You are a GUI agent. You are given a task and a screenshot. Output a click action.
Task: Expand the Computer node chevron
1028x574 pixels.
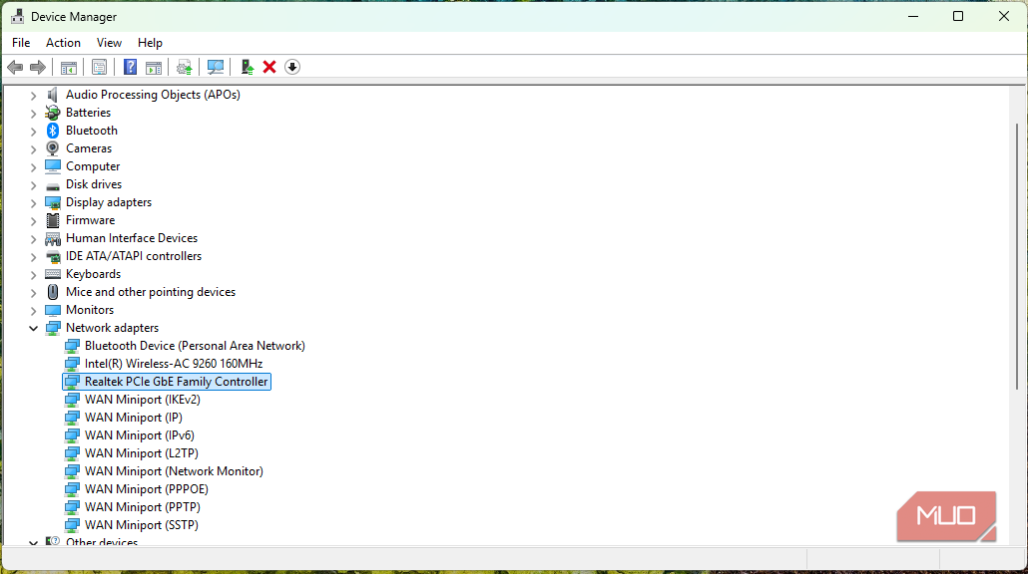click(x=34, y=166)
